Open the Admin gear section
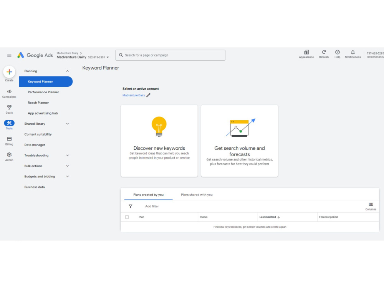 (x=9, y=157)
